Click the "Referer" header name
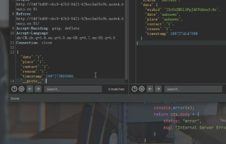Screen dimensions: 226x144 click(x=24, y=14)
